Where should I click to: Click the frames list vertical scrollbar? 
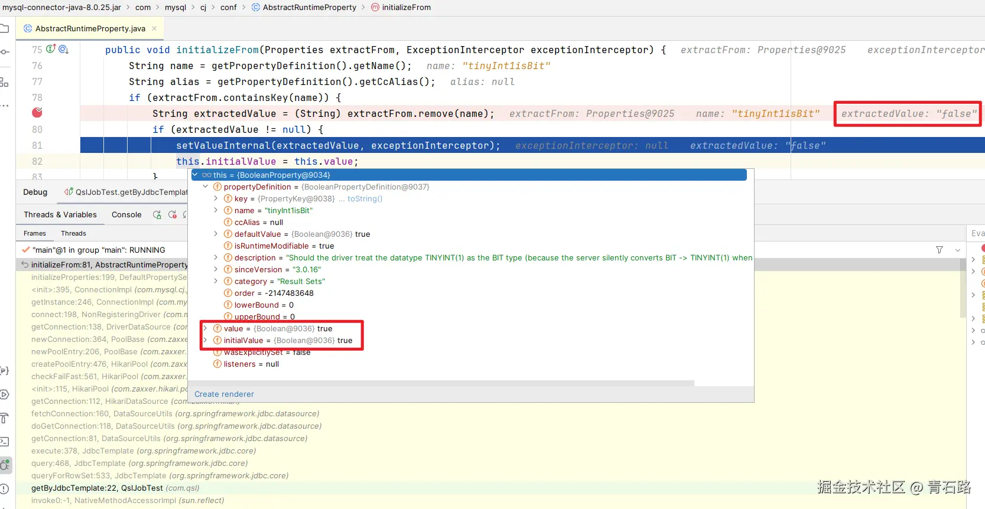(x=964, y=288)
